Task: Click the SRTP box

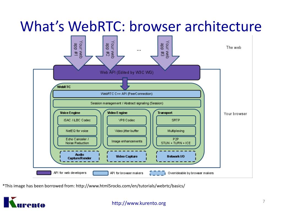Action: tap(176, 120)
